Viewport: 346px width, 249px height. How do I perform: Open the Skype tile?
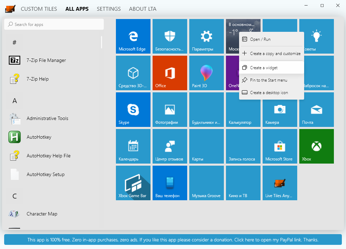click(x=133, y=109)
